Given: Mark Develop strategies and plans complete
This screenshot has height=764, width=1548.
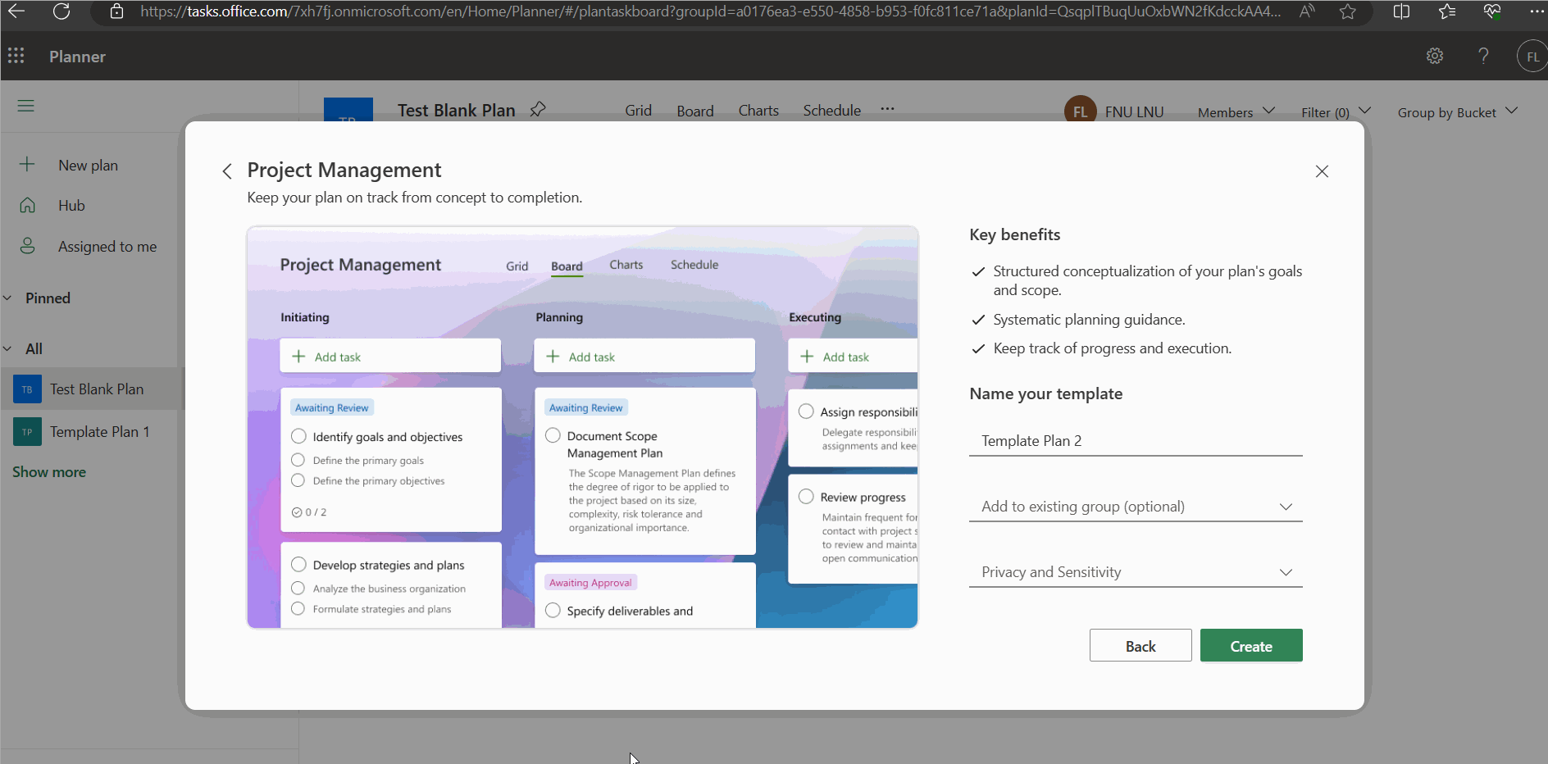Looking at the screenshot, I should point(298,565).
